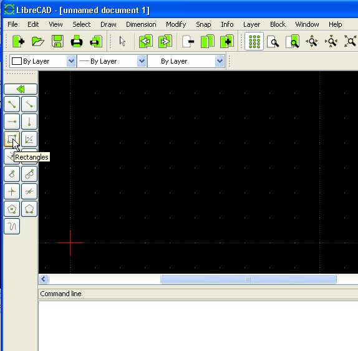Viewport: 358px width, 351px height.
Task: Click the Print icon
Action: [77, 42]
